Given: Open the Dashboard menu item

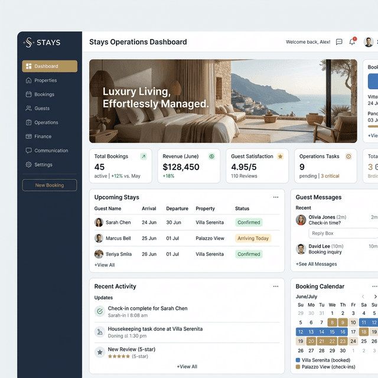Looking at the screenshot, I should coord(50,66).
